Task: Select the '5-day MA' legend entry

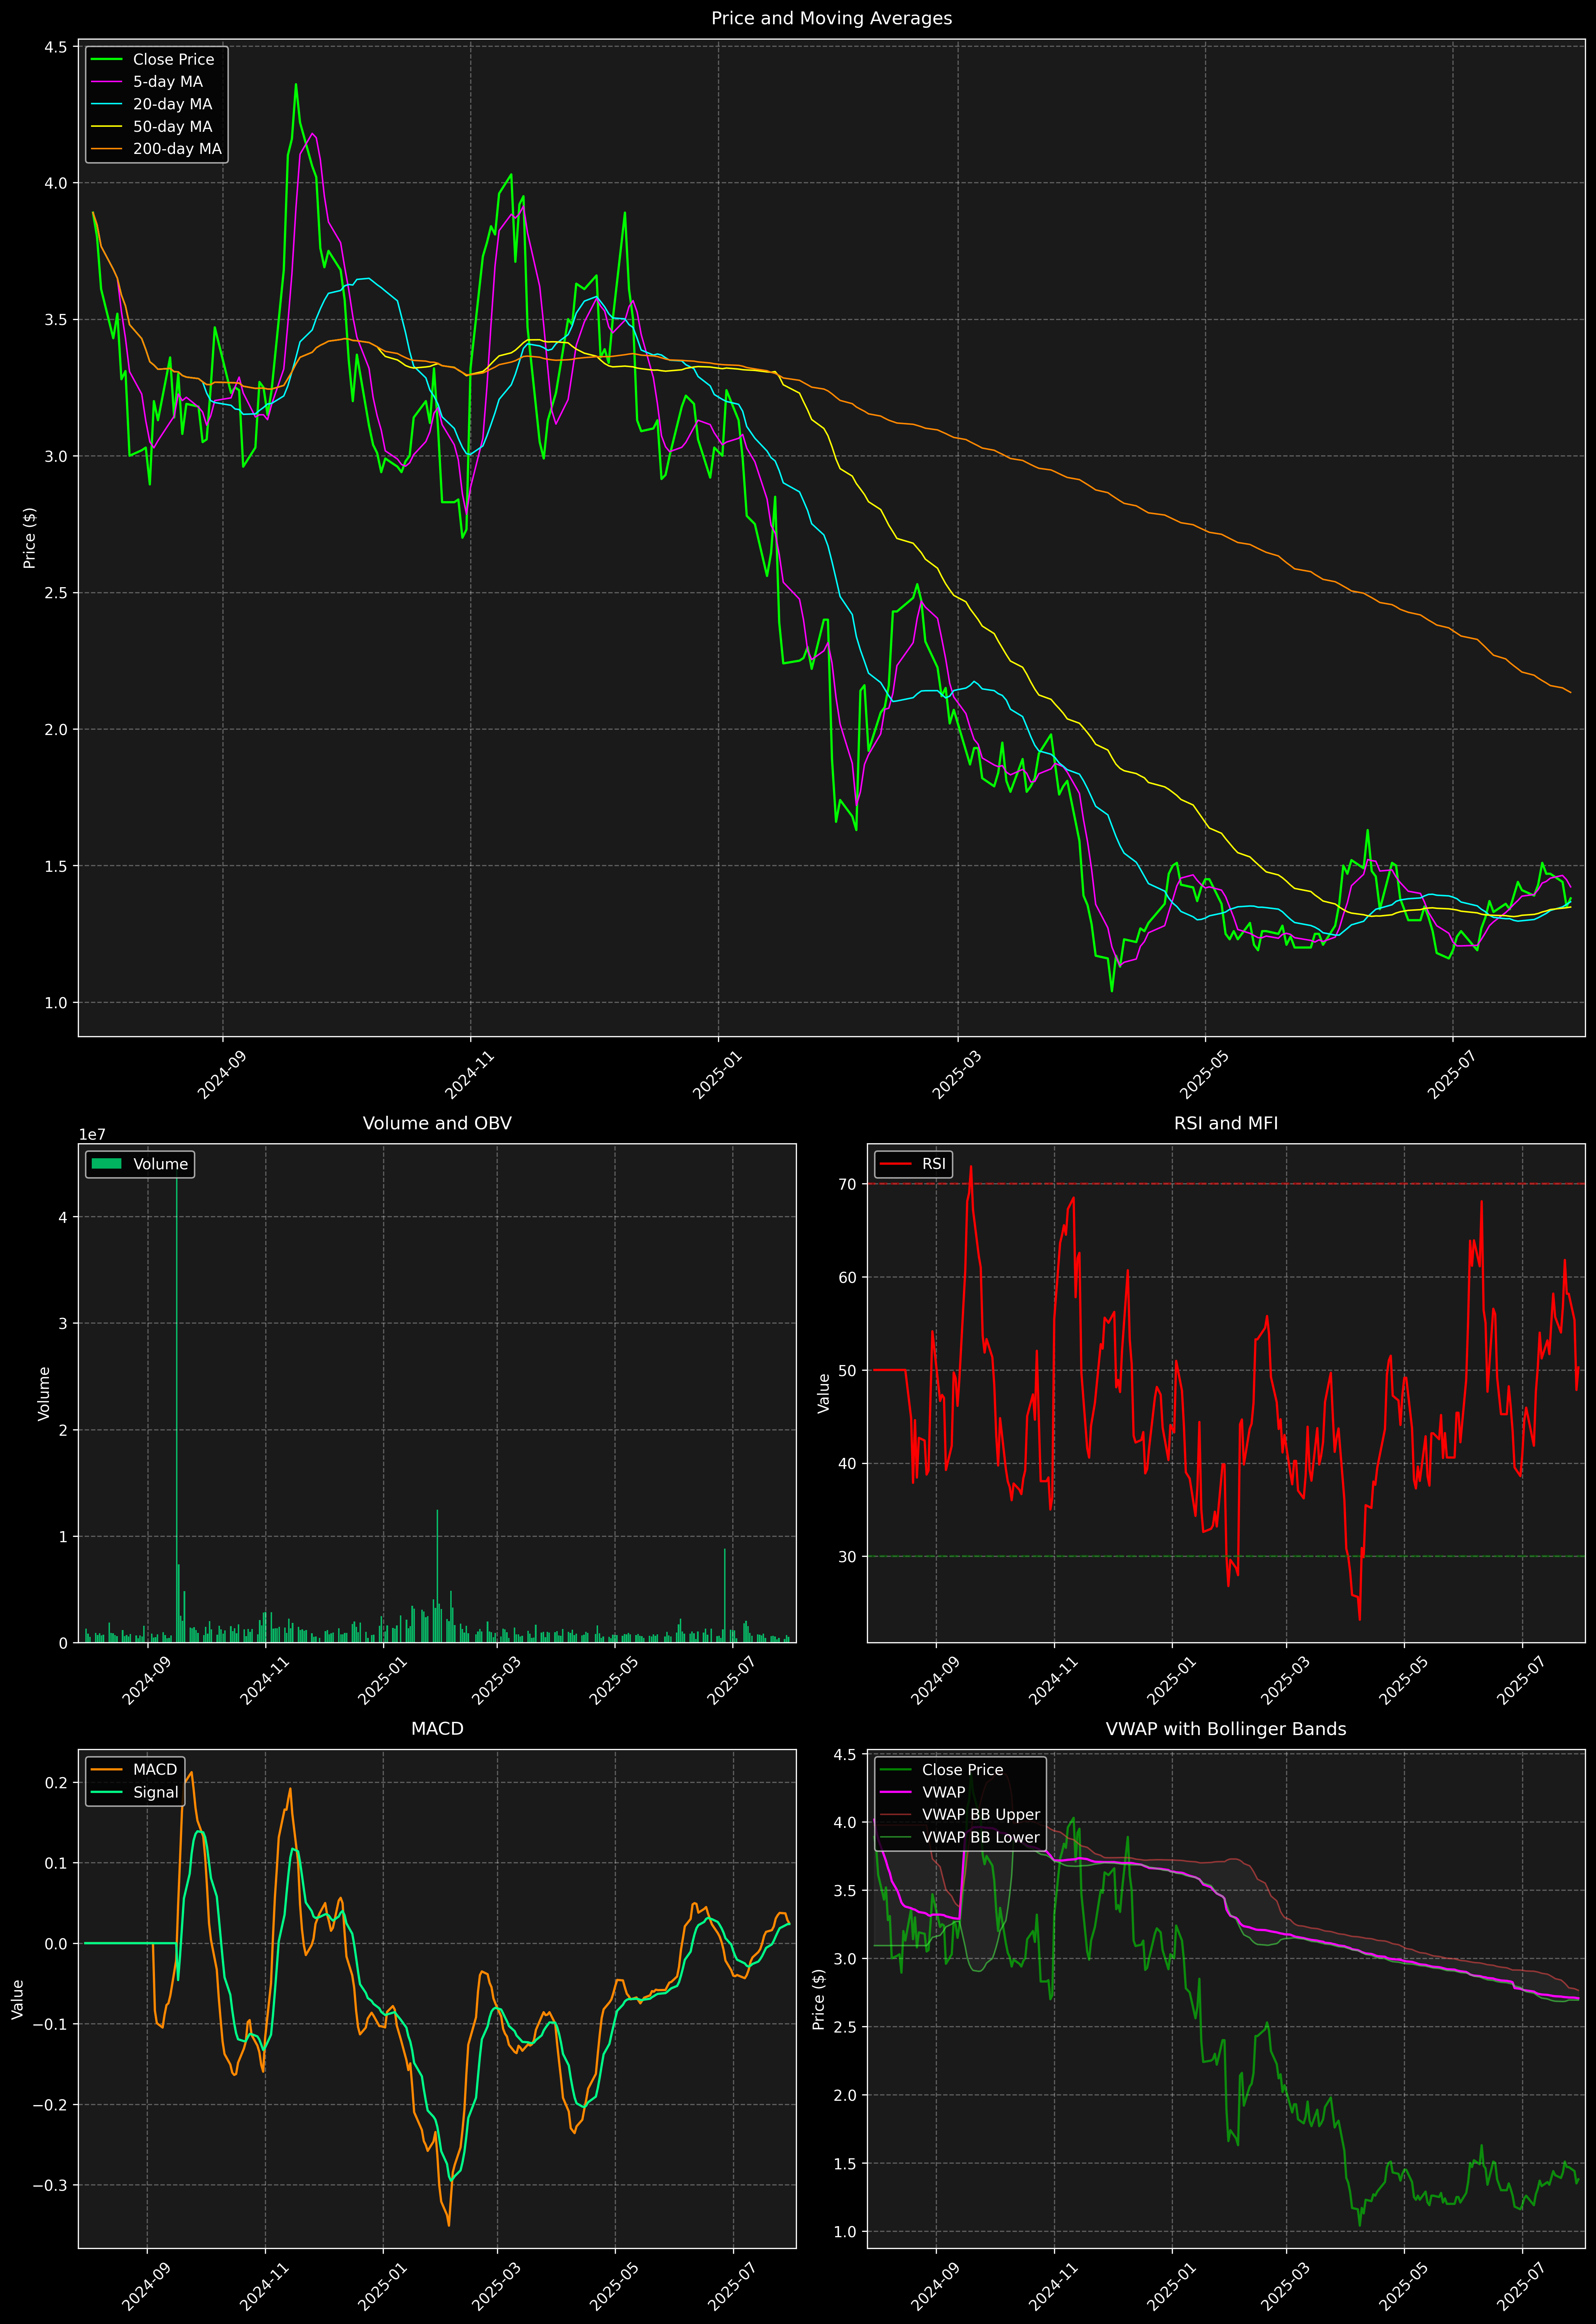Action: [168, 82]
